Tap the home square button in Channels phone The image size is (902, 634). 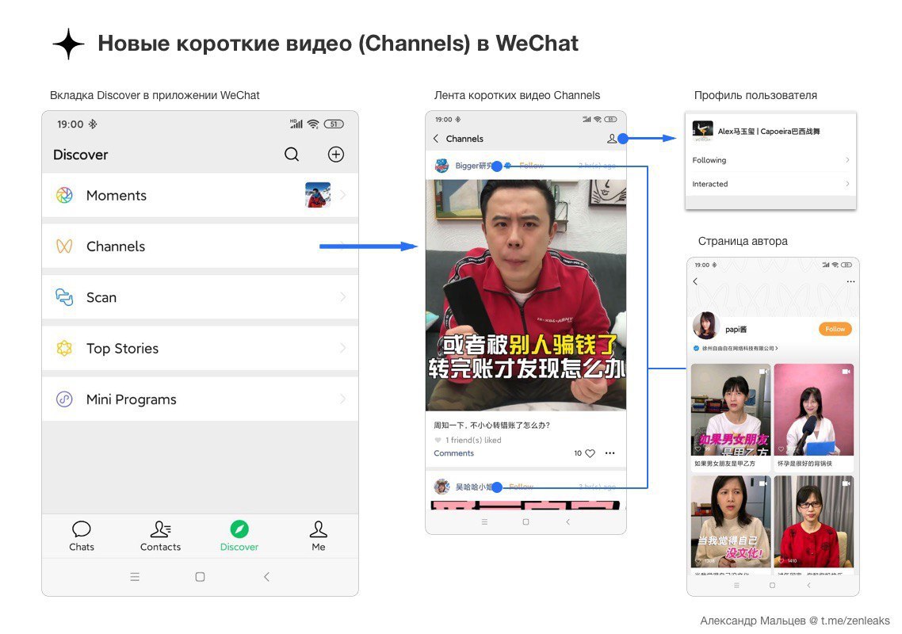click(x=526, y=521)
